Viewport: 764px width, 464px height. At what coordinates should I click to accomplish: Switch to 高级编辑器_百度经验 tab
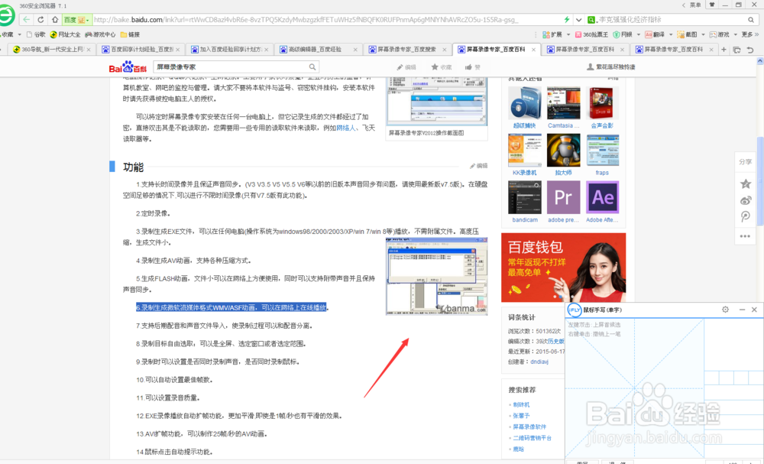pos(318,49)
